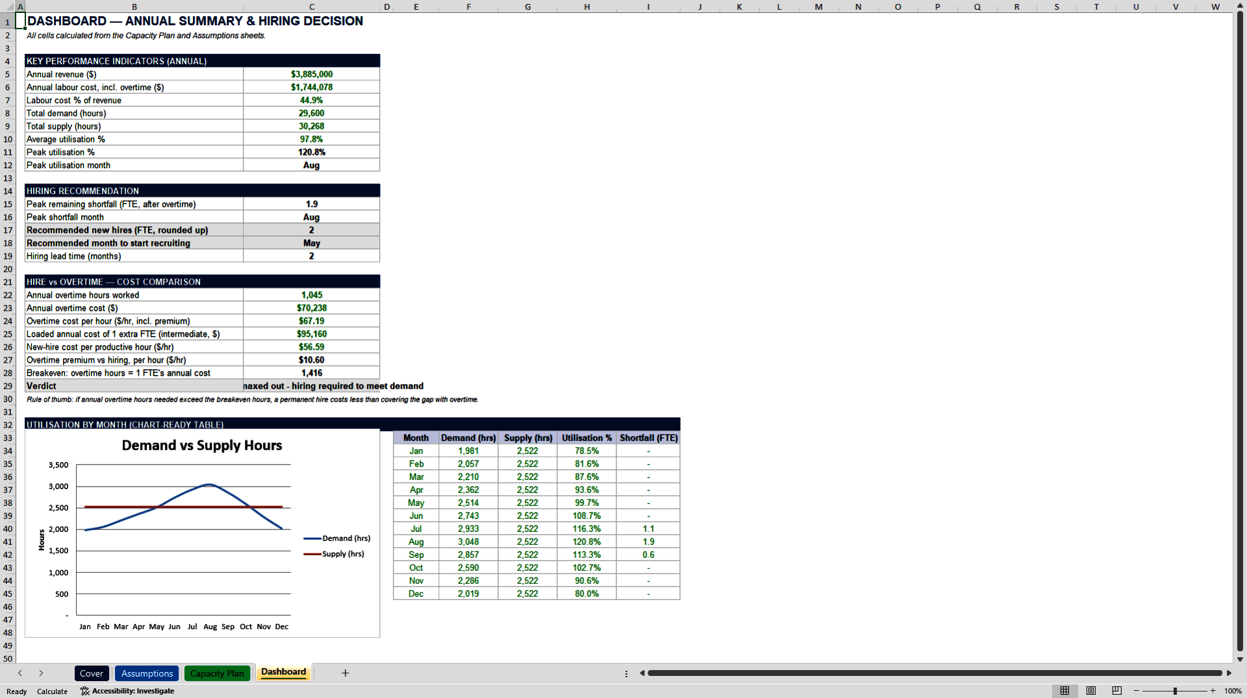This screenshot has width=1247, height=698.
Task: Select the Hours vertical axis title
Action: pyautogui.click(x=42, y=540)
